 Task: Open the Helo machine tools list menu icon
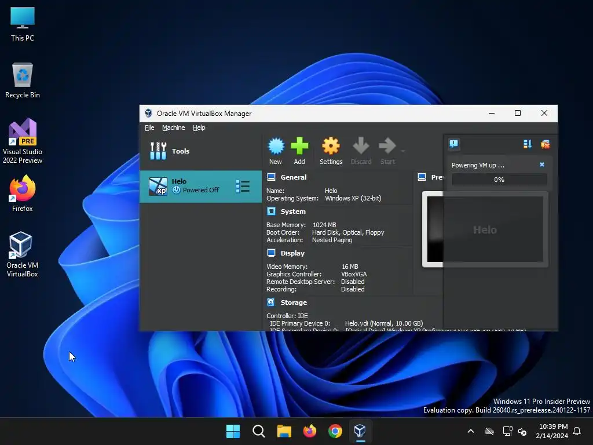tap(243, 186)
